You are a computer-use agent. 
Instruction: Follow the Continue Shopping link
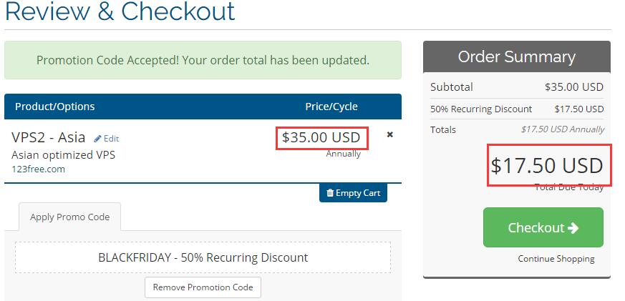[556, 259]
